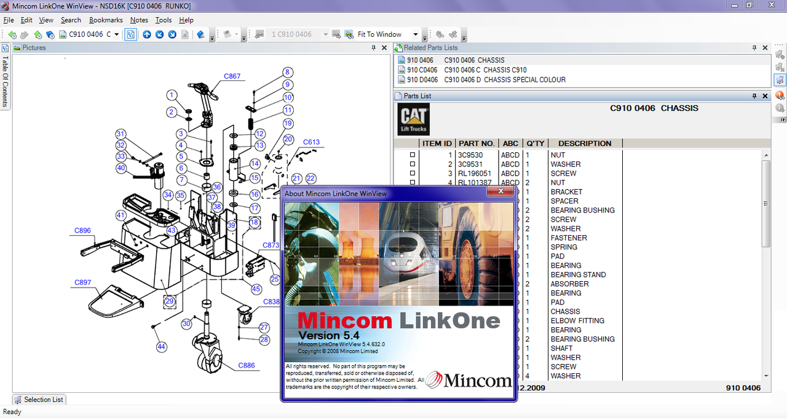787x418 pixels.
Task: Open the Table Of Contents side tab
Action: coord(5,77)
